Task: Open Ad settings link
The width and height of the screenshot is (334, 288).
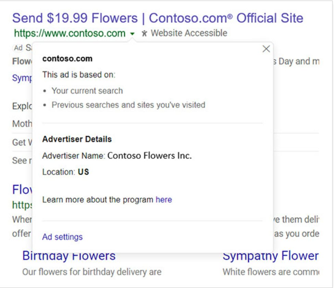Action: 62,237
